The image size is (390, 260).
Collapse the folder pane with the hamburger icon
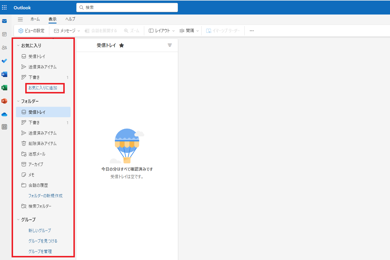(x=20, y=19)
